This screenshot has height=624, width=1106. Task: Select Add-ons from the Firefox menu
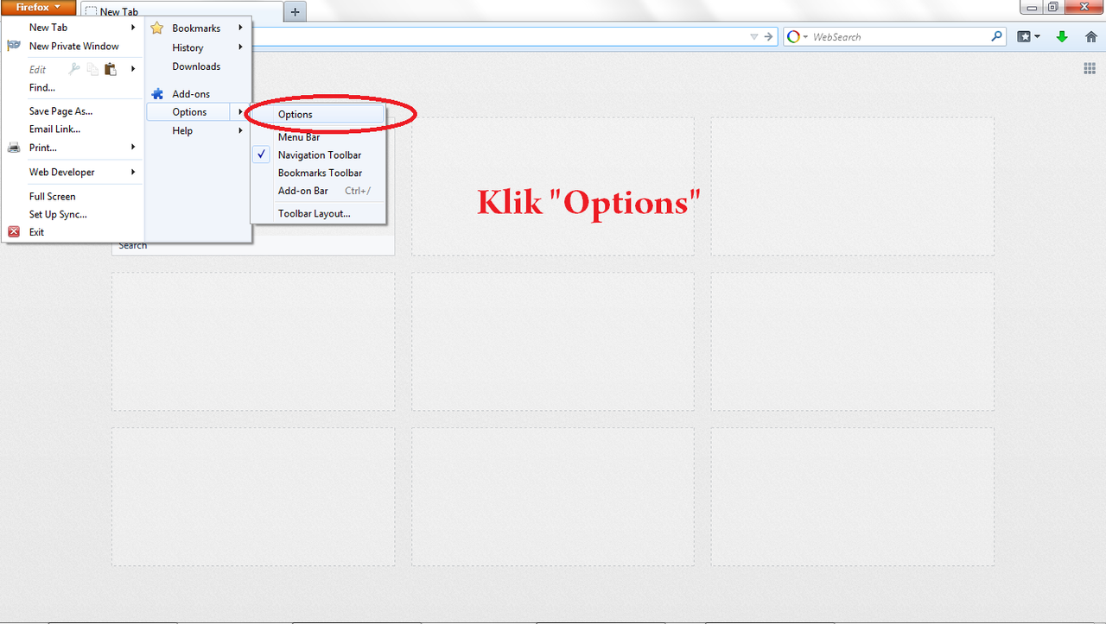[x=191, y=94]
